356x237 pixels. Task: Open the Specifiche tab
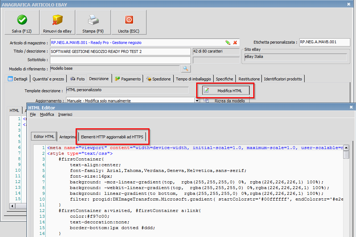coord(224,79)
